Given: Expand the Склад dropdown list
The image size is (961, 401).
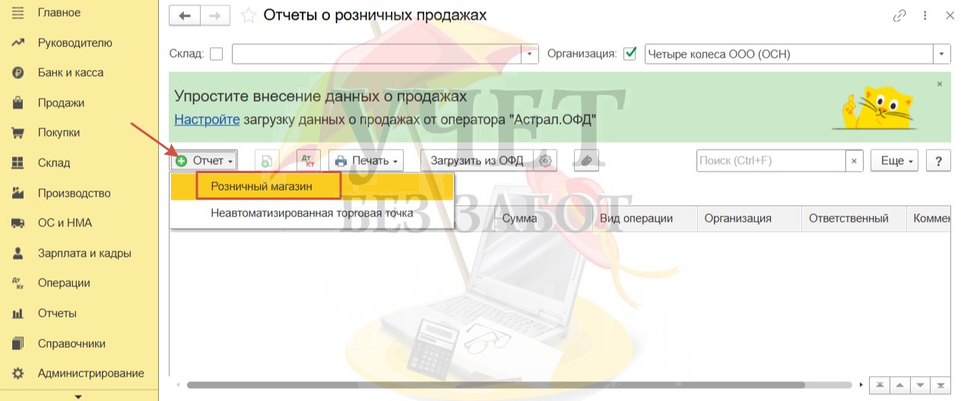Looking at the screenshot, I should point(530,54).
